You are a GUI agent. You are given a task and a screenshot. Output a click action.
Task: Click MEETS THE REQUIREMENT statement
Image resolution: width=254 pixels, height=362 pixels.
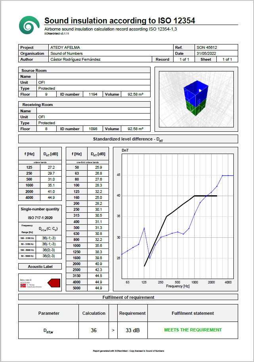(x=193, y=330)
